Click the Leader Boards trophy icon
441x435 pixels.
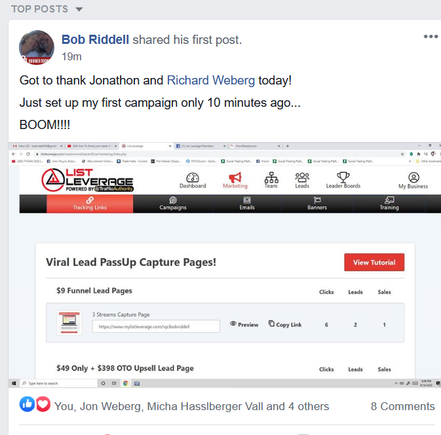[343, 177]
